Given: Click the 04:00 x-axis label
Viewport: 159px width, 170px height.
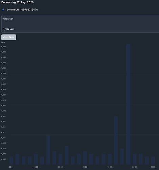Looking at the screenshot, I should (36, 167).
